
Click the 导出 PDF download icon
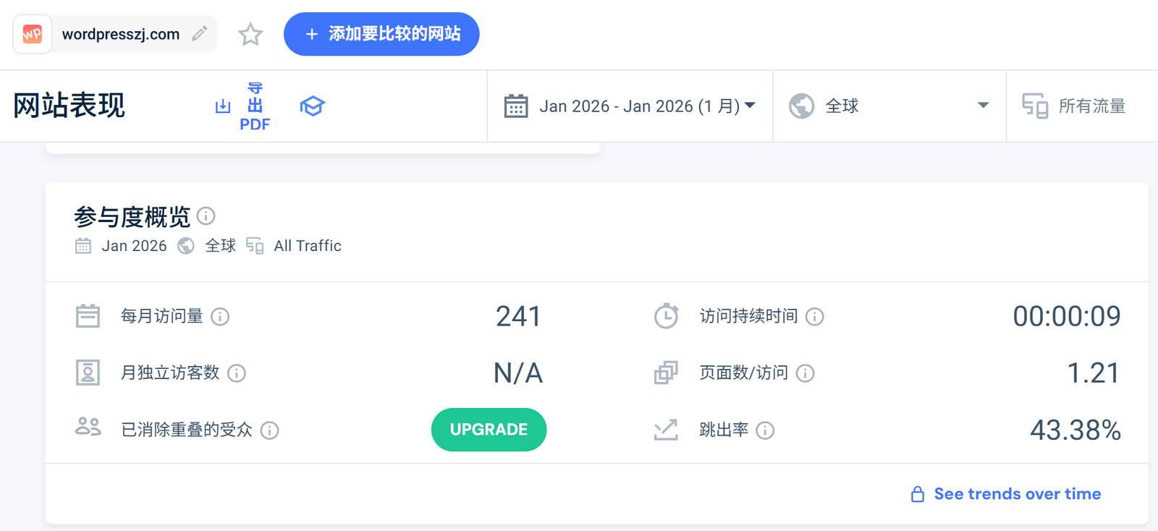[223, 106]
